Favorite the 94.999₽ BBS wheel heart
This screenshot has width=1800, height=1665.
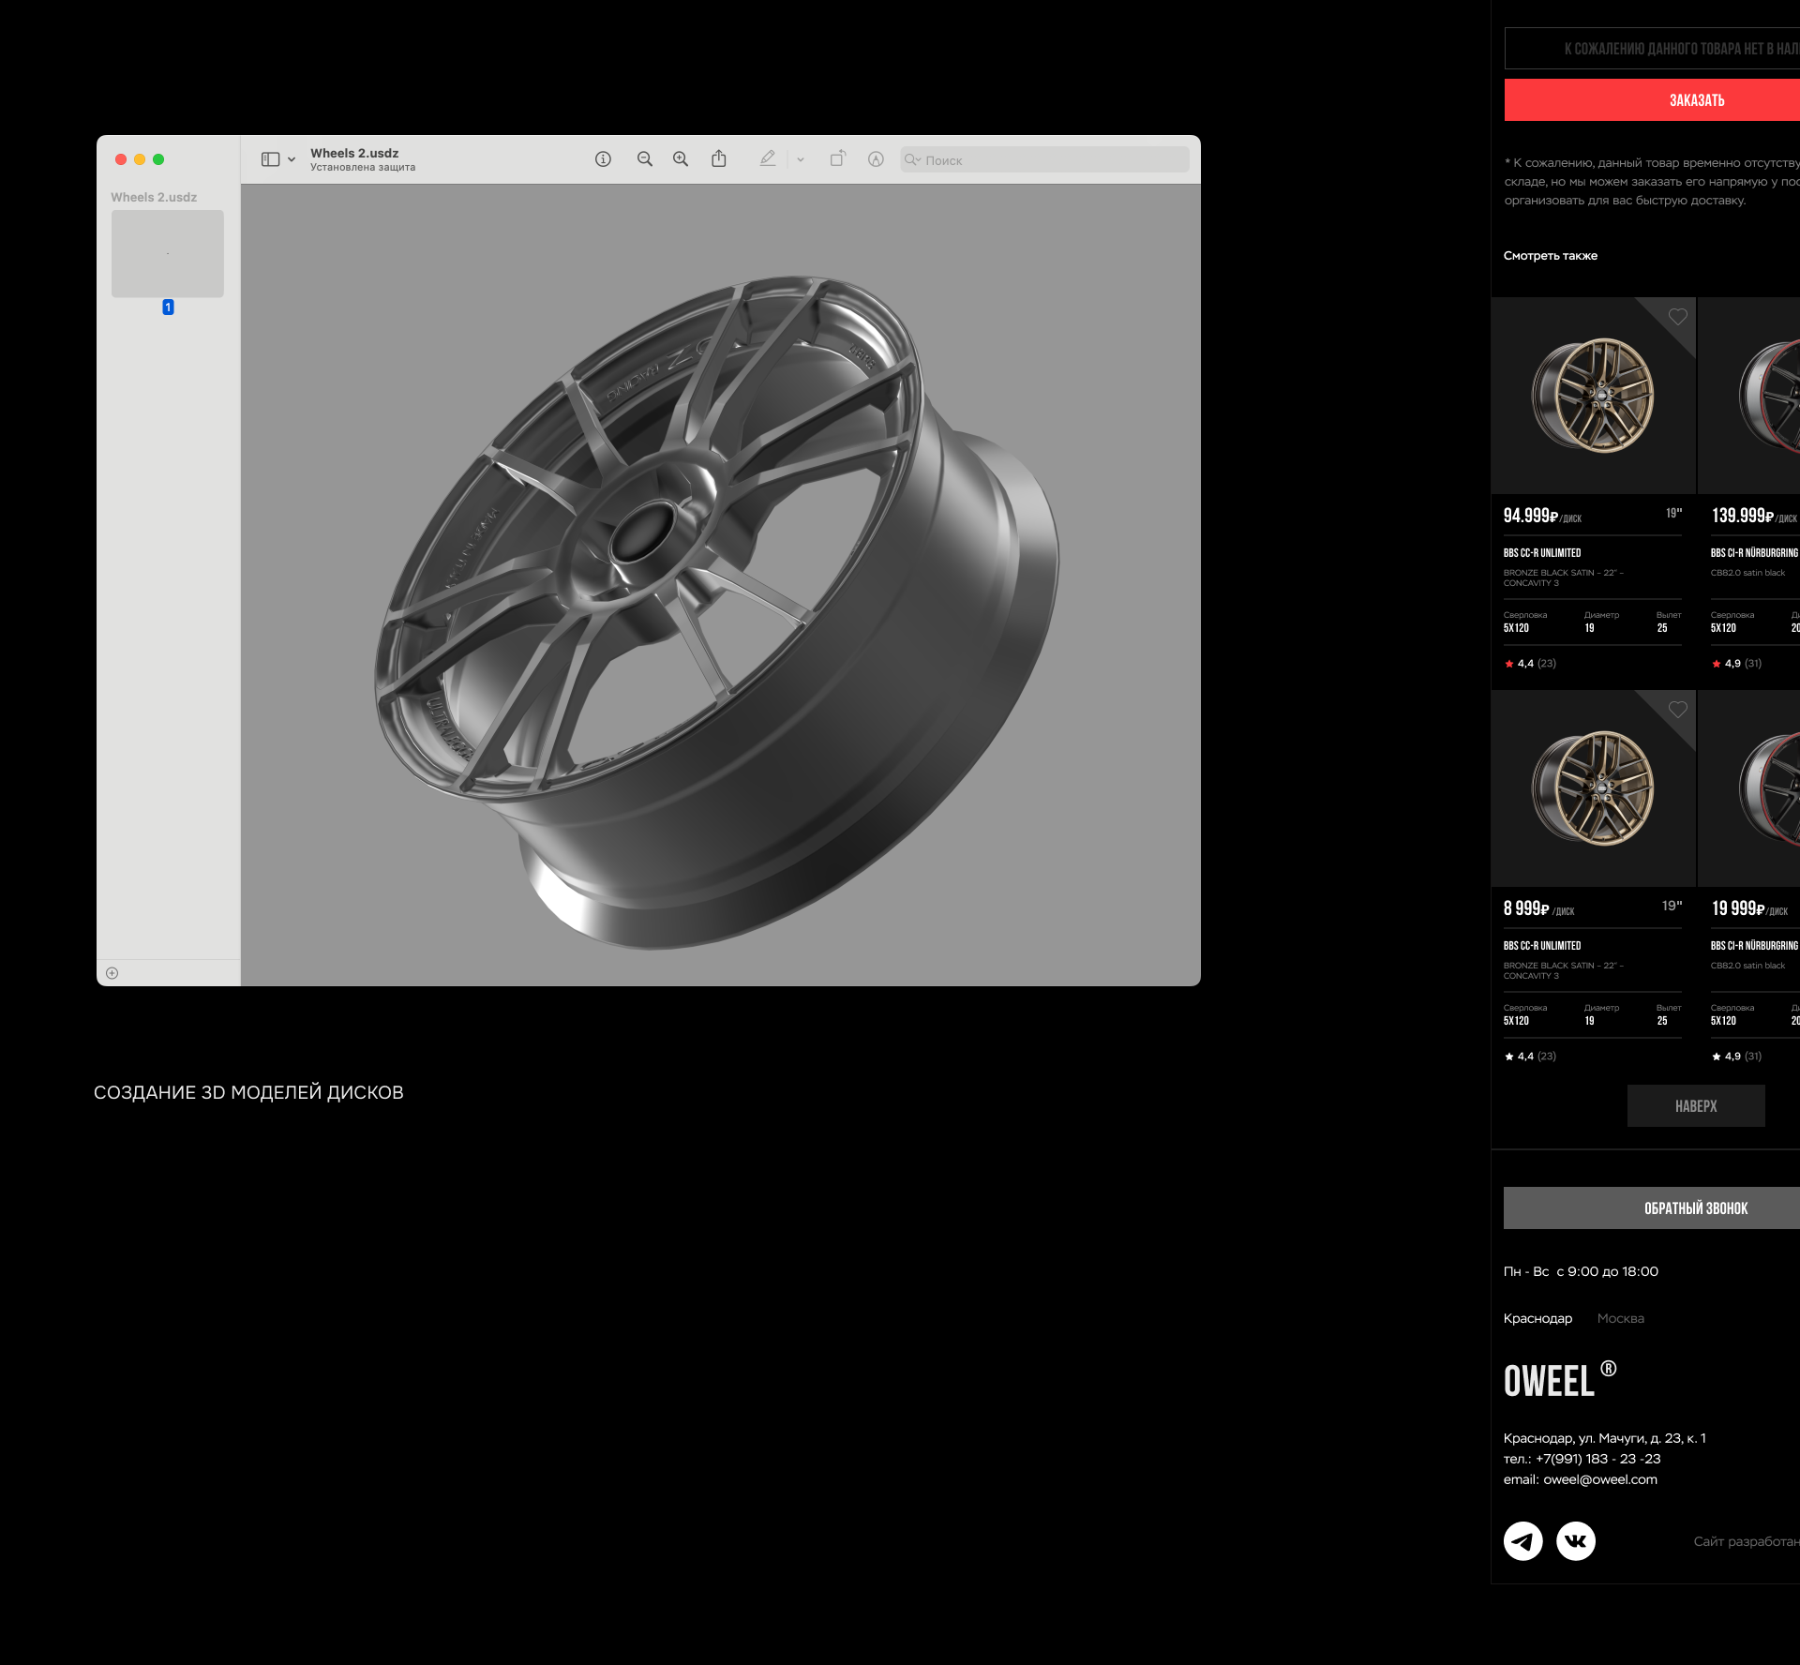tap(1677, 317)
